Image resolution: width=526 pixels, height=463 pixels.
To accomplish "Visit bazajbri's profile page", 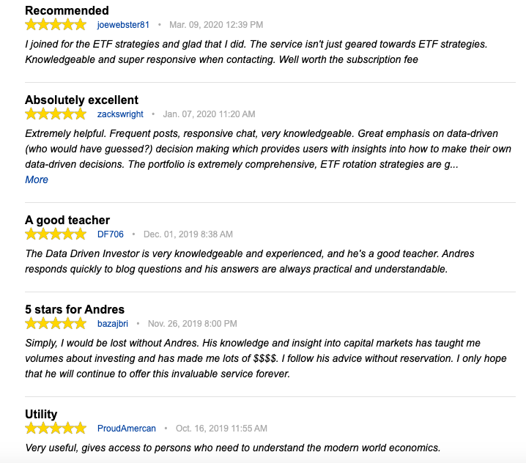I will [113, 324].
